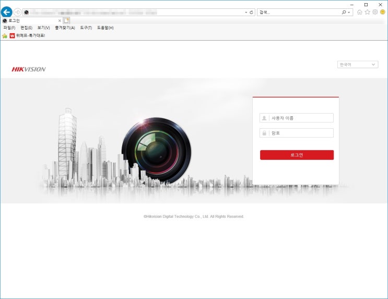Open the tools gear icon
388x299 pixels.
[x=375, y=12]
